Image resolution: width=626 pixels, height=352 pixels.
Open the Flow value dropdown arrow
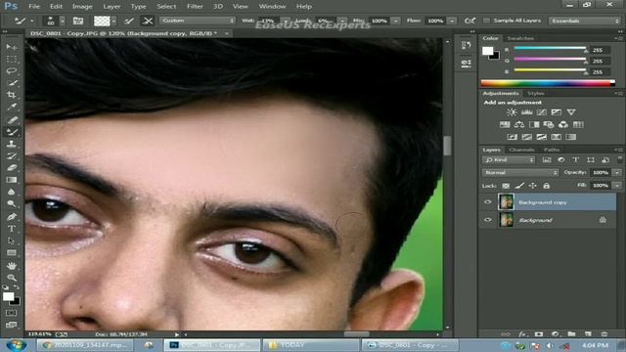tap(452, 21)
